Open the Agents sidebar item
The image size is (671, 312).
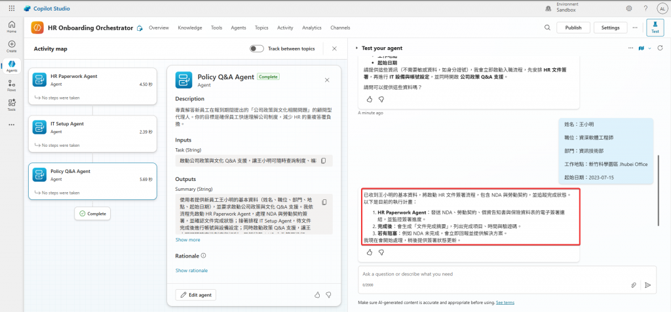[12, 66]
